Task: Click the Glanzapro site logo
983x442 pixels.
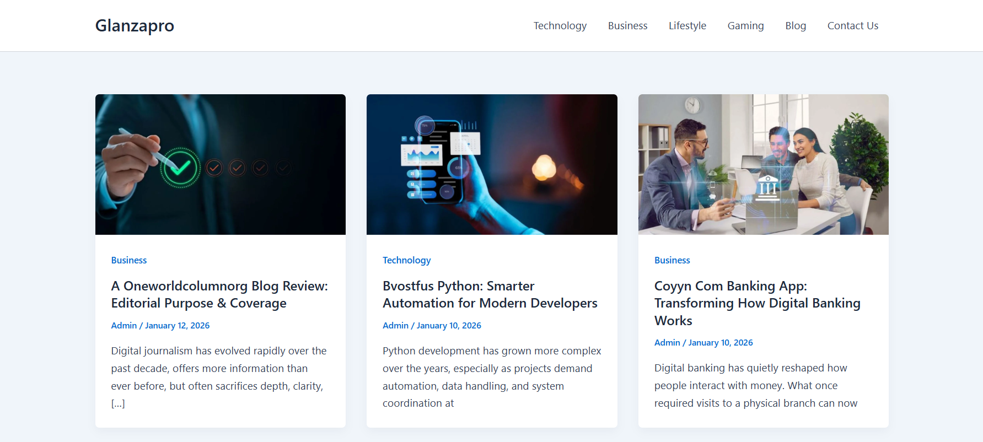Action: 135,26
